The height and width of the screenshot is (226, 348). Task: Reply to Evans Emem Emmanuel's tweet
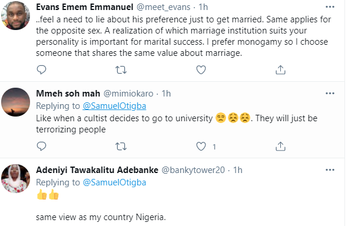(41, 70)
